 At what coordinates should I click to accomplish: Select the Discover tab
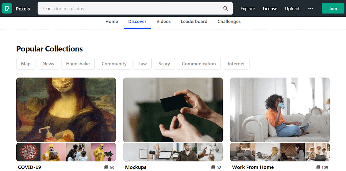[137, 22]
